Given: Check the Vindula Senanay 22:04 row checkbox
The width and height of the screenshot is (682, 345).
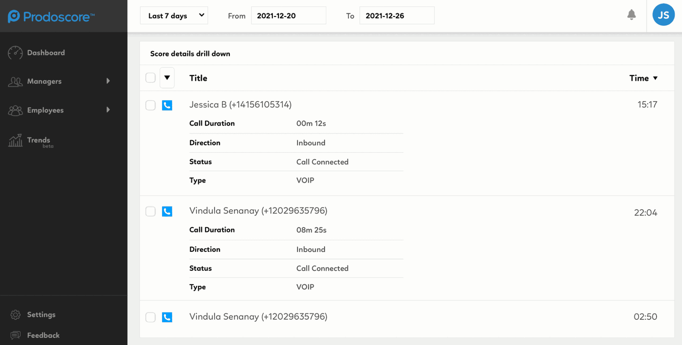Looking at the screenshot, I should pos(151,211).
